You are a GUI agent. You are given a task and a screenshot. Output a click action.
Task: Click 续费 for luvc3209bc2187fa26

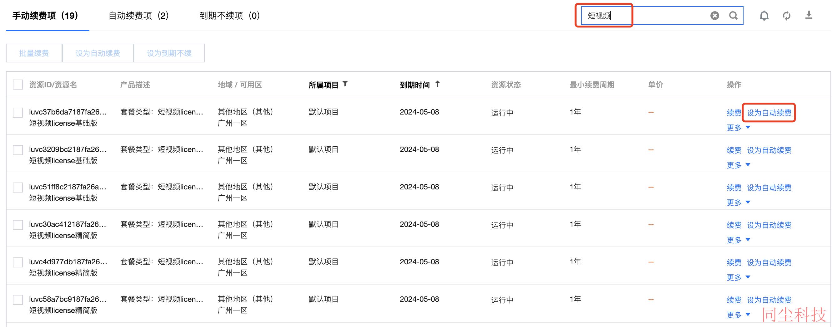tap(734, 150)
